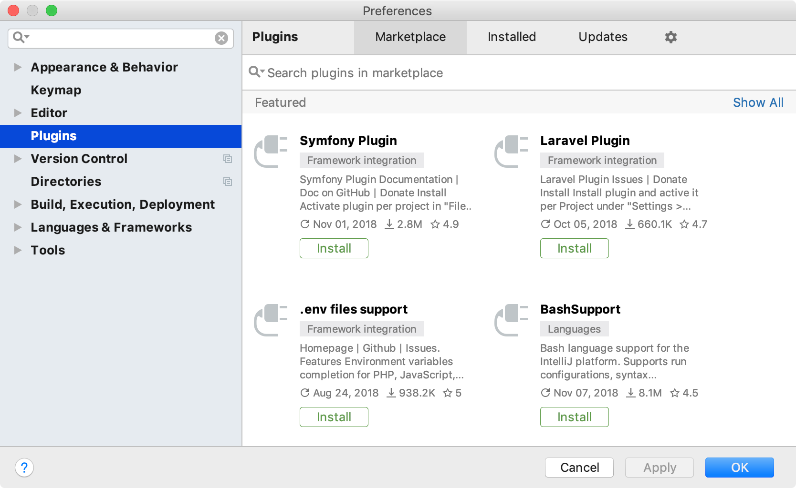
Task: Click the Symfony 4.9 rating star
Action: [435, 224]
